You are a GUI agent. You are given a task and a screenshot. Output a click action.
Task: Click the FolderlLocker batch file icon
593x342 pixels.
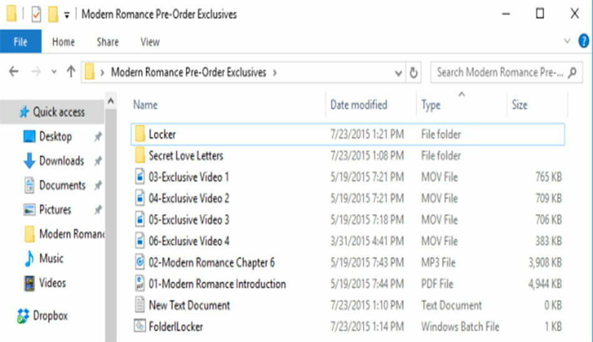tap(140, 326)
